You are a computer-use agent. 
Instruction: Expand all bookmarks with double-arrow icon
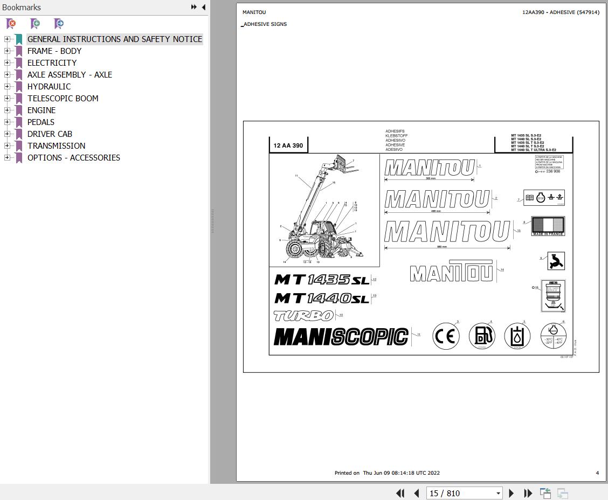click(194, 7)
